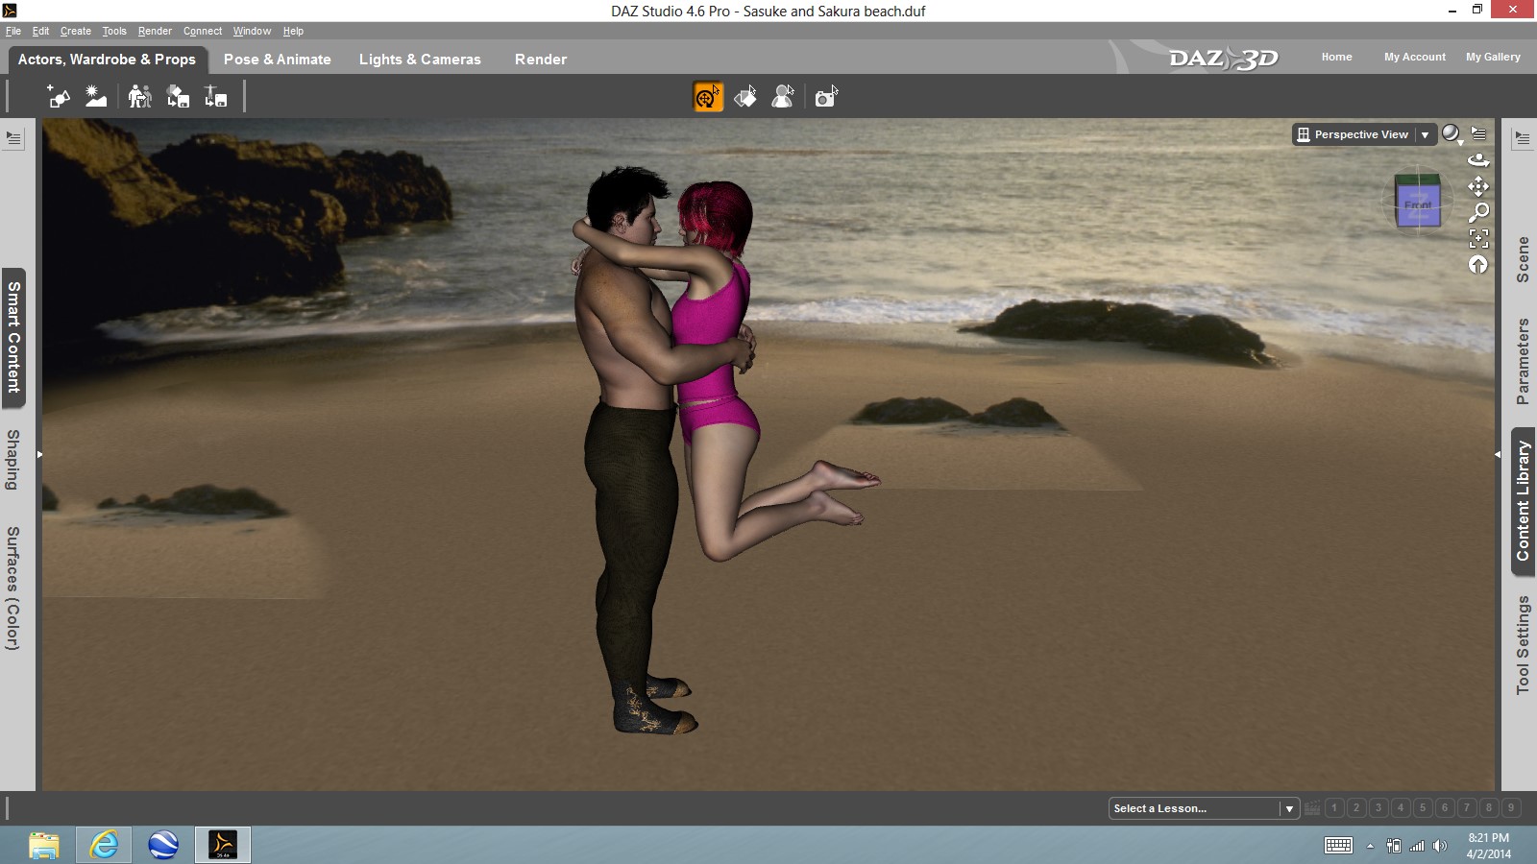
Task: Open the Help menu
Action: (293, 31)
